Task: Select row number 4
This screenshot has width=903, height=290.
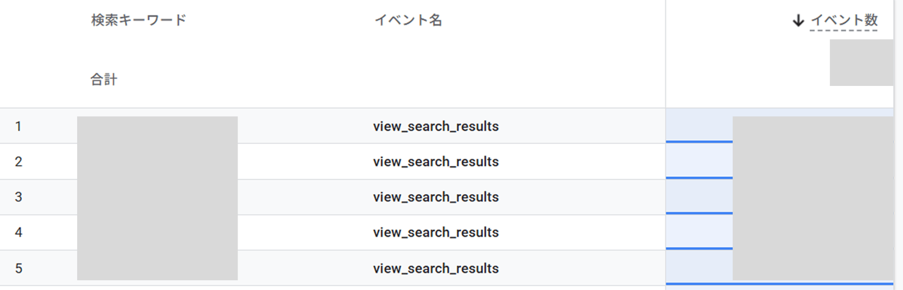Action: tap(18, 232)
